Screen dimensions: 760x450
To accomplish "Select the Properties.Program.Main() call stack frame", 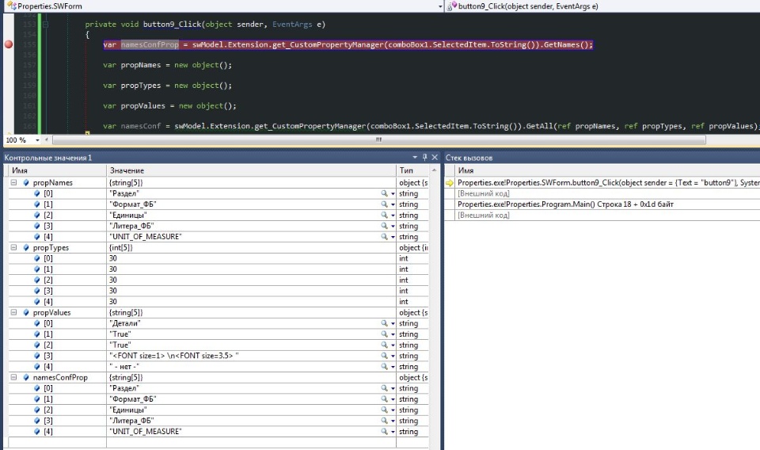I will [x=565, y=204].
